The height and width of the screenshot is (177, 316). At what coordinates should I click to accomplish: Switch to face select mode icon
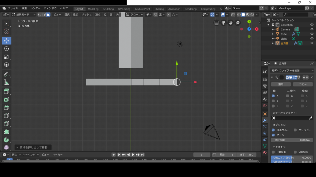pyautogui.click(x=48, y=14)
